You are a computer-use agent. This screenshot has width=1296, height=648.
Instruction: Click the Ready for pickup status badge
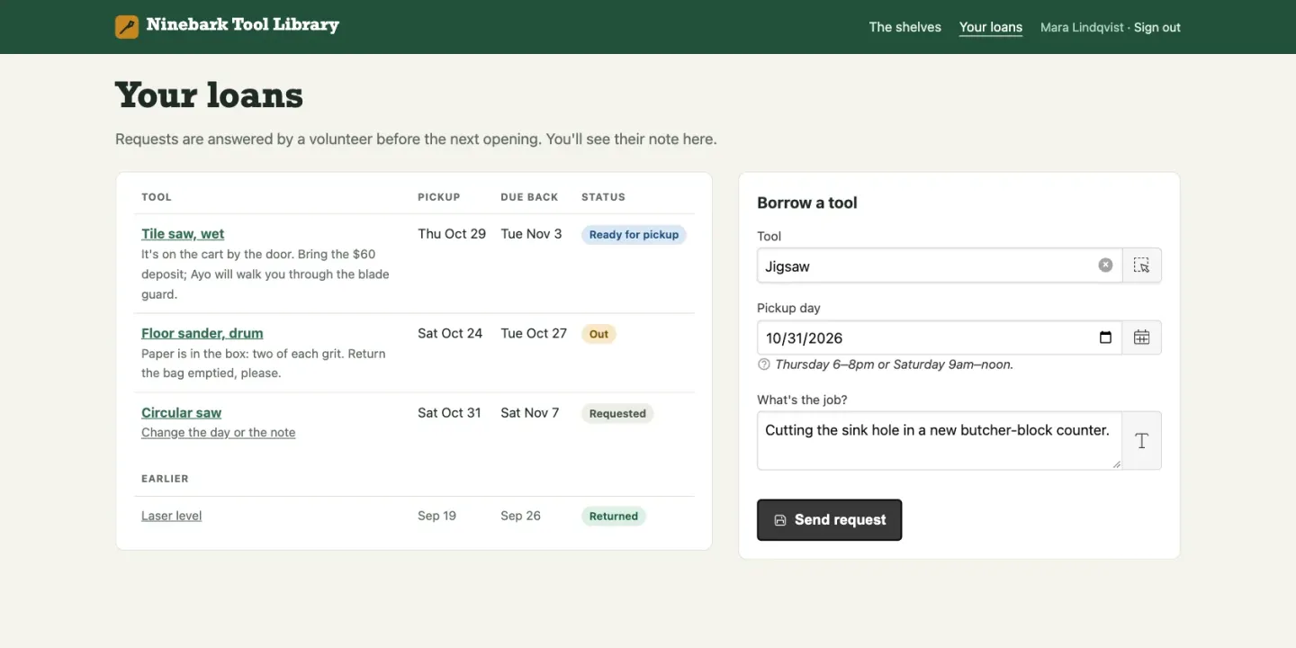[634, 235]
